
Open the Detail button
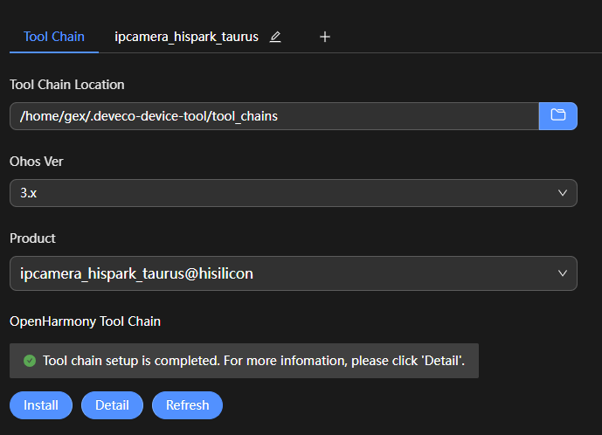pos(112,405)
